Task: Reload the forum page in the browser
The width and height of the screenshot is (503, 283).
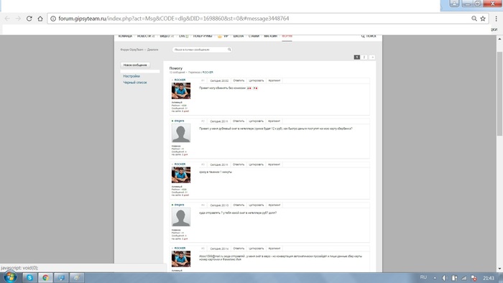Action: (29, 19)
